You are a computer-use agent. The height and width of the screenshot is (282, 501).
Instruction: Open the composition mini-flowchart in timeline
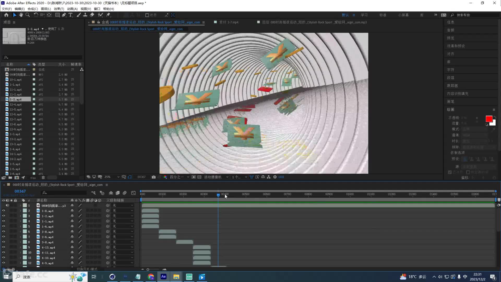(x=93, y=193)
